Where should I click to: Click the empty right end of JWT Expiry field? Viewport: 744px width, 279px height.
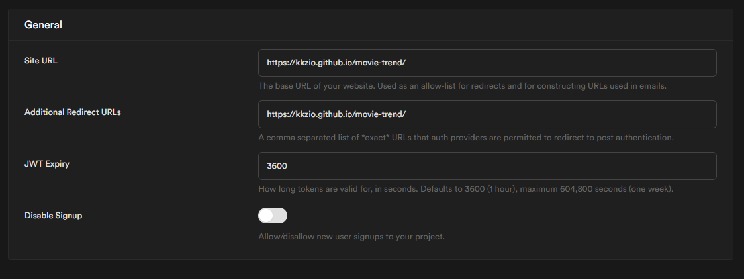pos(662,166)
